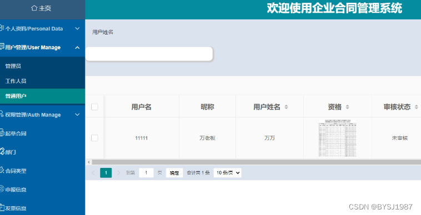The image size is (421, 215).
Task: Click the Personal Data sidebar icon
Action: tap(2, 28)
